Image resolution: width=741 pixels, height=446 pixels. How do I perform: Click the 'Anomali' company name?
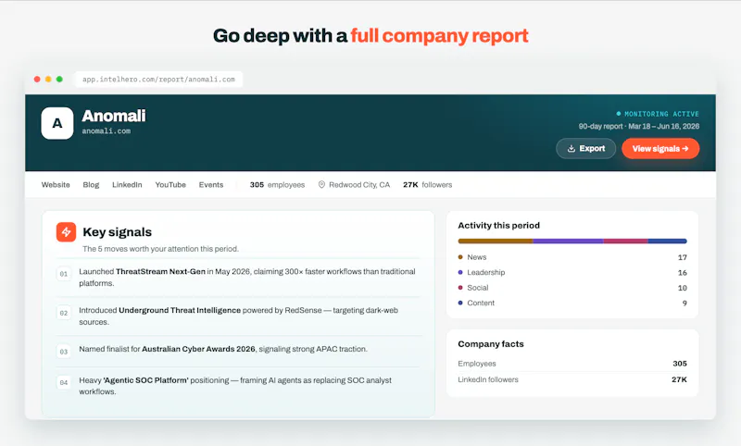[114, 116]
